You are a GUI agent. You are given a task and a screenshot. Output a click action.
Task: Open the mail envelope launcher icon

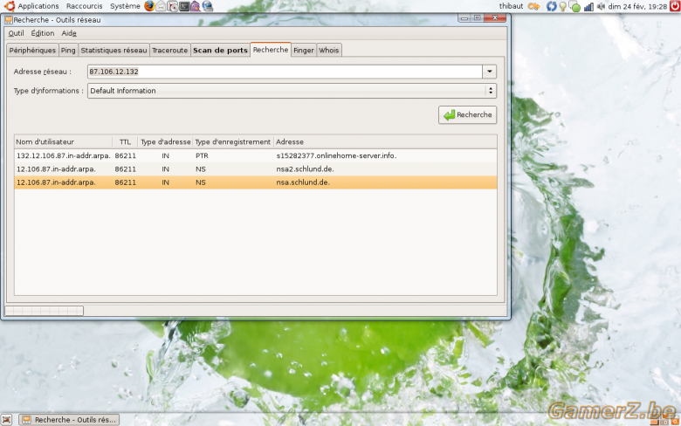pos(162,6)
